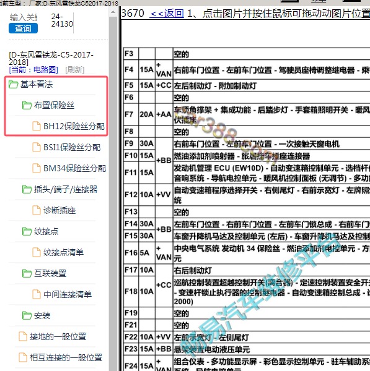Image resolution: width=370 pixels, height=371 pixels.
Task: Click the F12 fuse number cell
Action: 131,195
